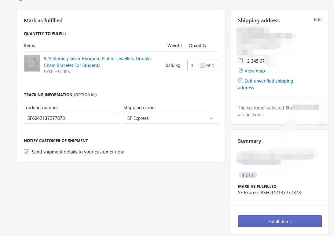Increase fulfill quantity with the up arrow
The height and width of the screenshot is (236, 334).
(202, 64)
